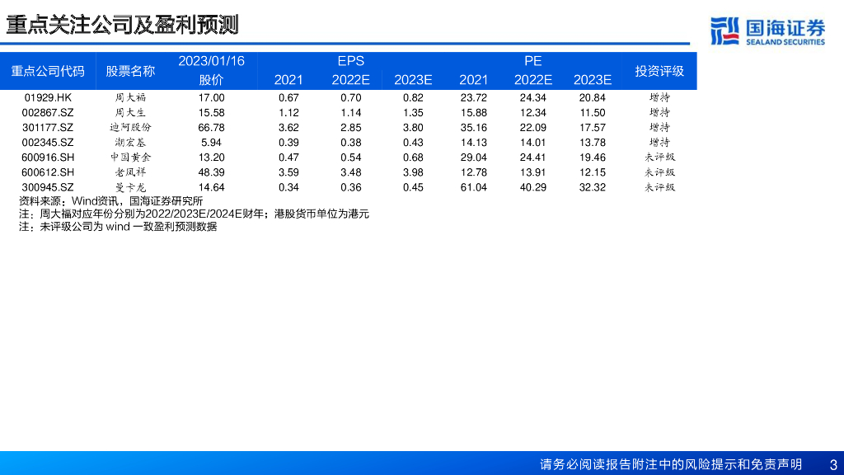Click the footer risk disclaimer text

coord(671,464)
